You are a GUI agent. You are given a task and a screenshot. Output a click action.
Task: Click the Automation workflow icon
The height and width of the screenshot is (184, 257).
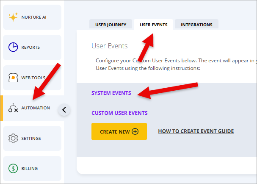click(13, 108)
